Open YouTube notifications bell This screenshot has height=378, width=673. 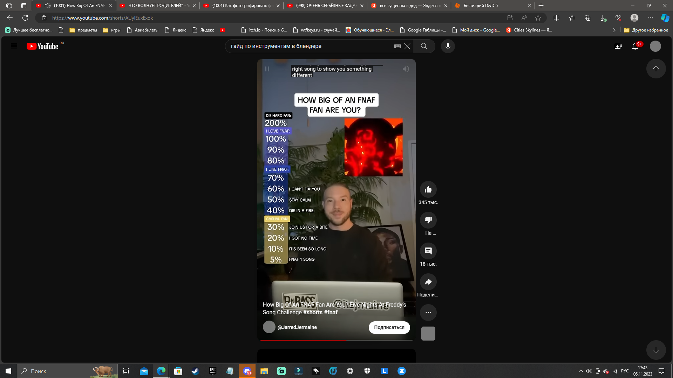click(635, 46)
